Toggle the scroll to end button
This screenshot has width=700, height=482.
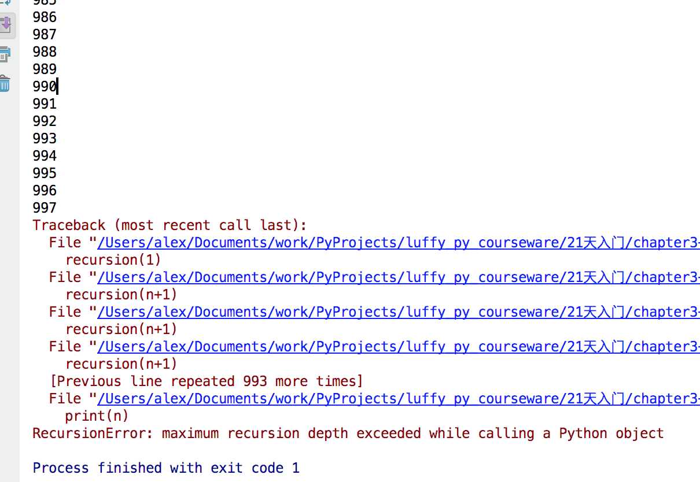pyautogui.click(x=5, y=25)
